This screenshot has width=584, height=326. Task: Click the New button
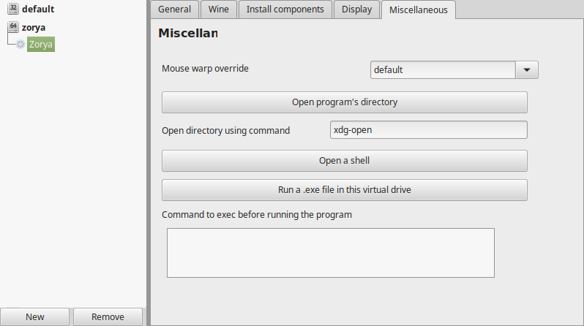pos(34,316)
